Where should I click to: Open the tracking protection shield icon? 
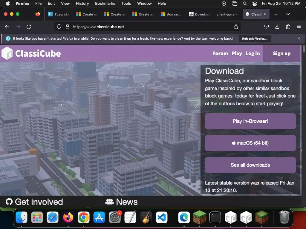(x=59, y=27)
